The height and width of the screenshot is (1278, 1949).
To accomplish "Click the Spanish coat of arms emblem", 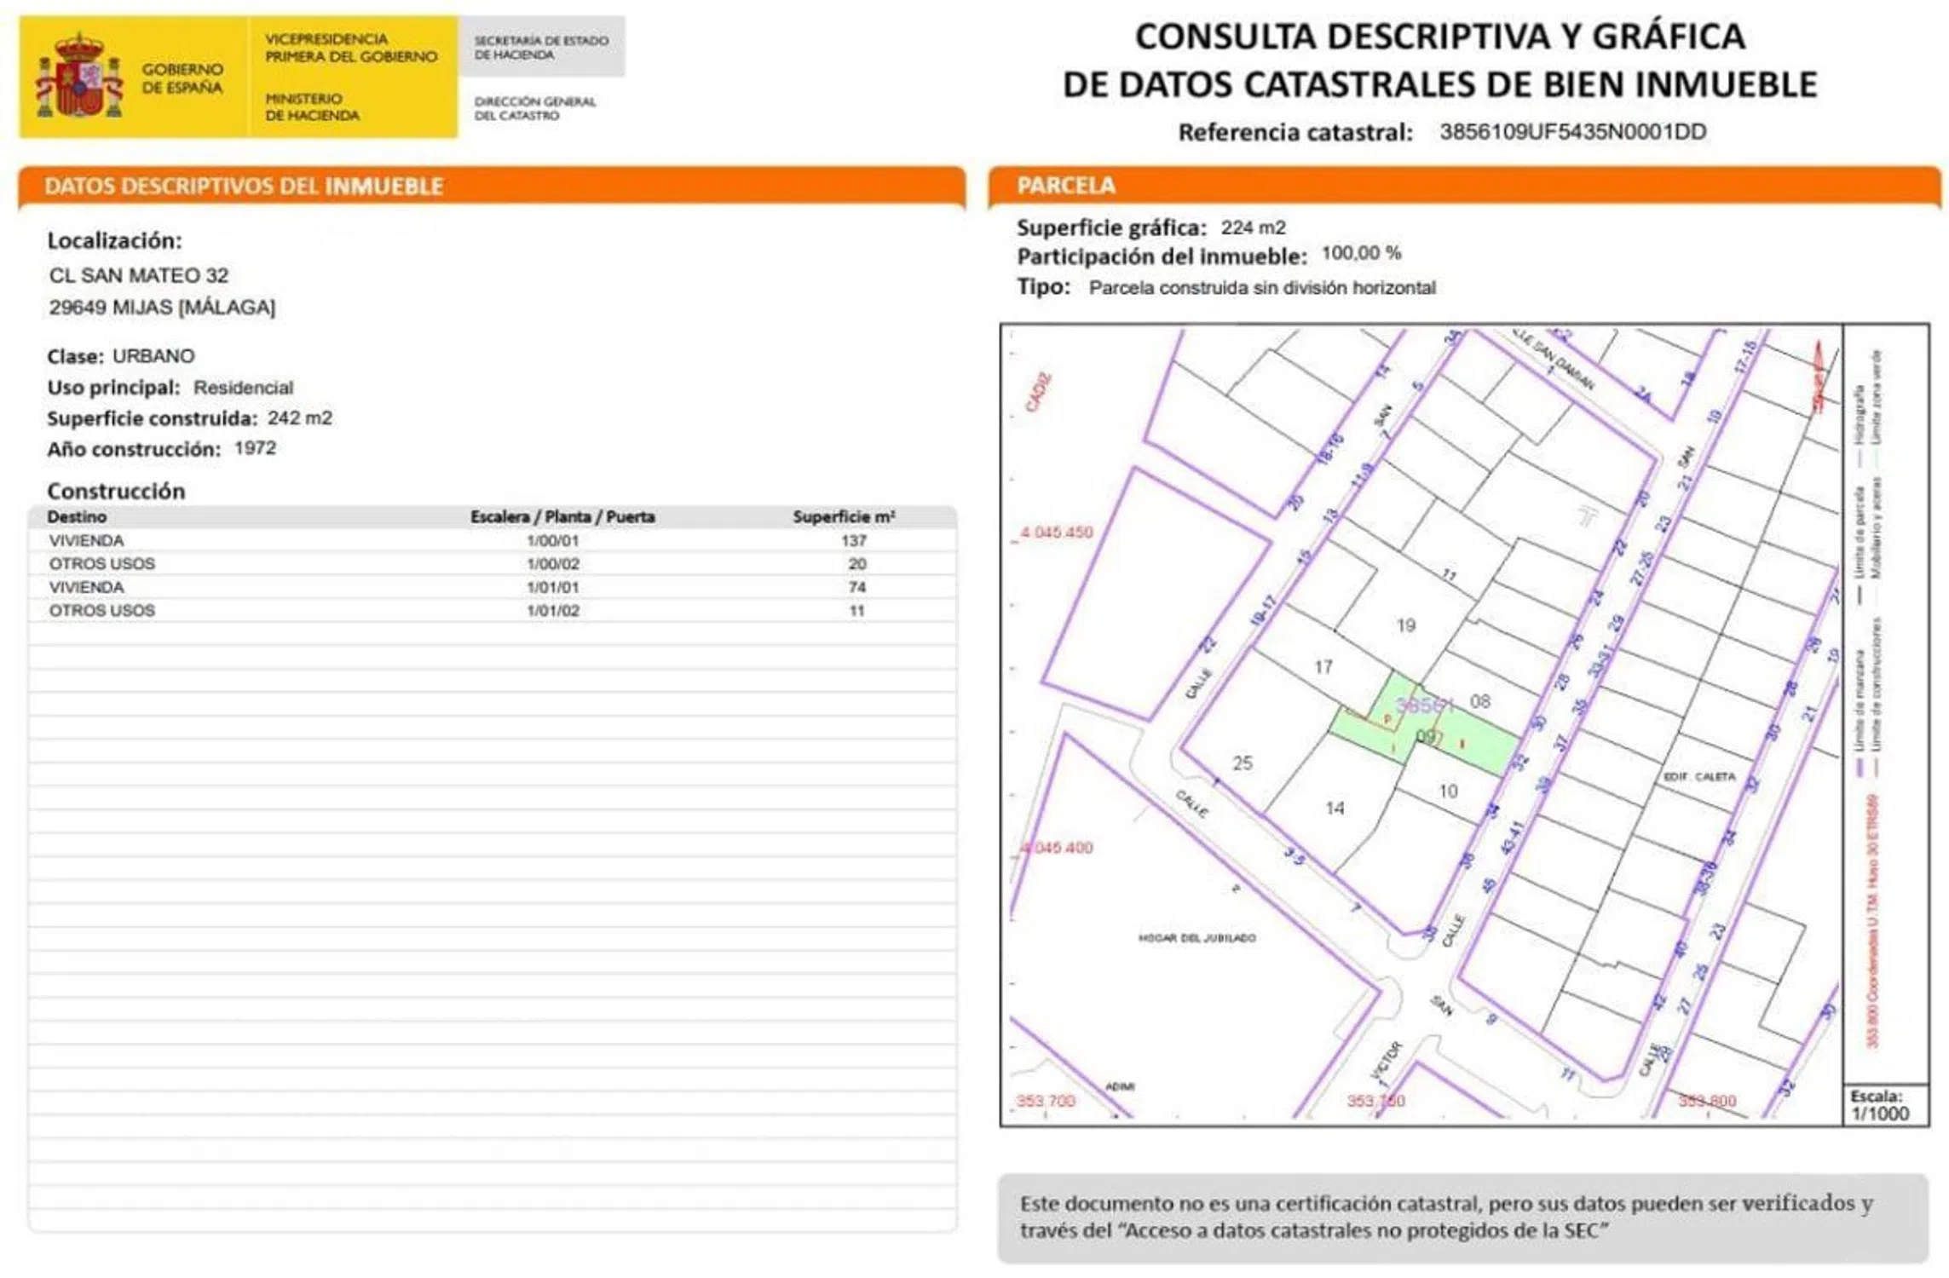I will (78, 78).
